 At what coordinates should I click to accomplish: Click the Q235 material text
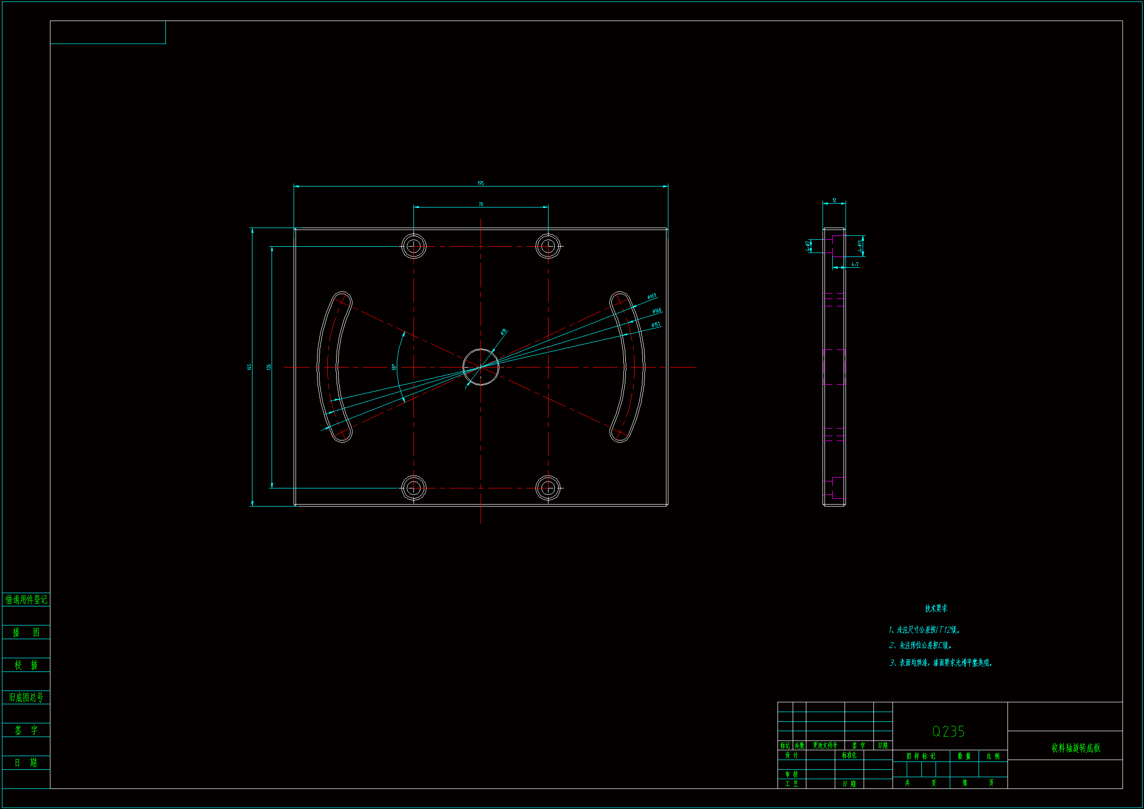(x=948, y=731)
